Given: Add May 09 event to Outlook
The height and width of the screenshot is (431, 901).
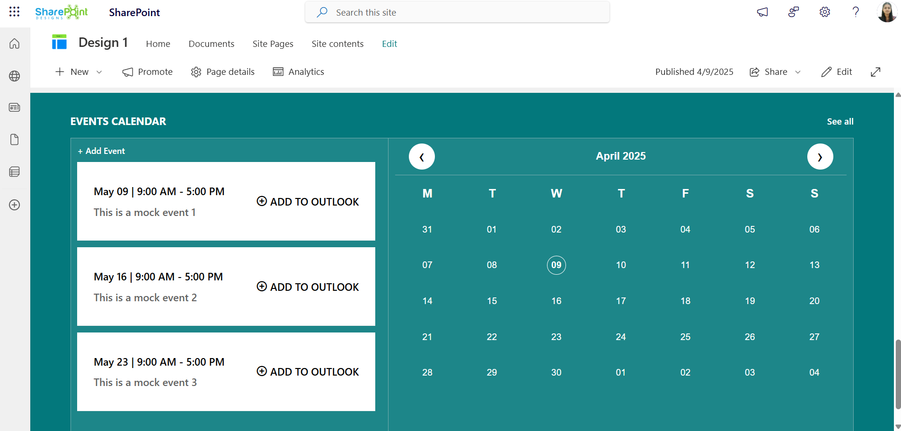Looking at the screenshot, I should (x=308, y=202).
